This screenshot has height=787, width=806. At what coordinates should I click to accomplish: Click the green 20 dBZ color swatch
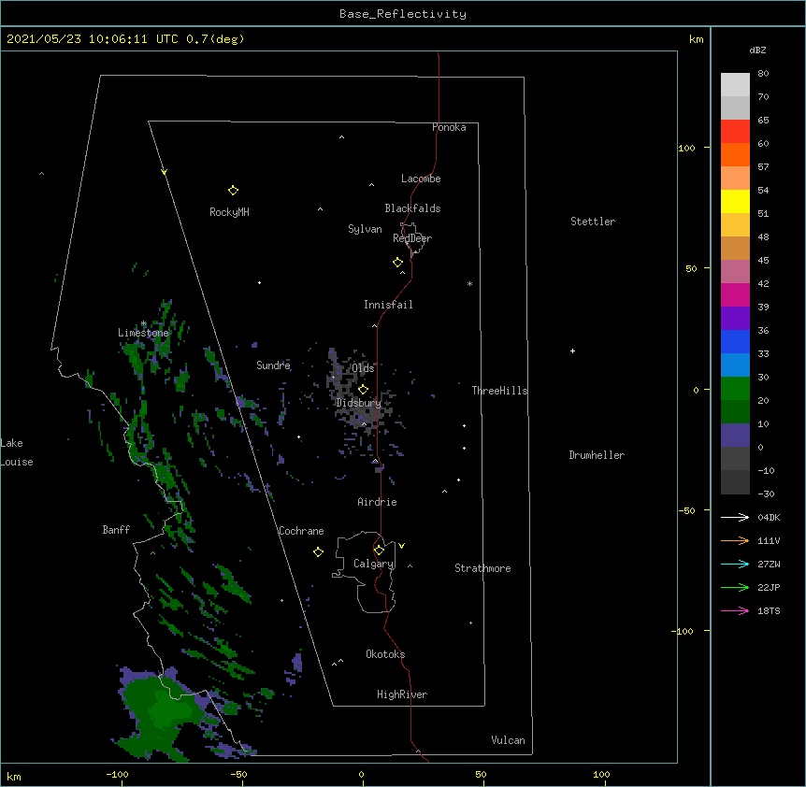(735, 389)
